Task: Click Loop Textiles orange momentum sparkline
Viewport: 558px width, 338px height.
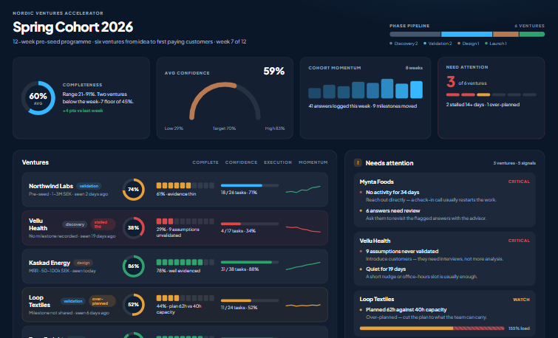Action: [x=303, y=305]
